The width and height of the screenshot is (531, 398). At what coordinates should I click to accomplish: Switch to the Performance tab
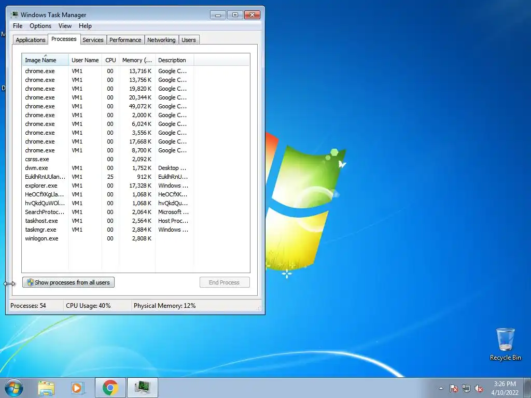click(x=125, y=40)
